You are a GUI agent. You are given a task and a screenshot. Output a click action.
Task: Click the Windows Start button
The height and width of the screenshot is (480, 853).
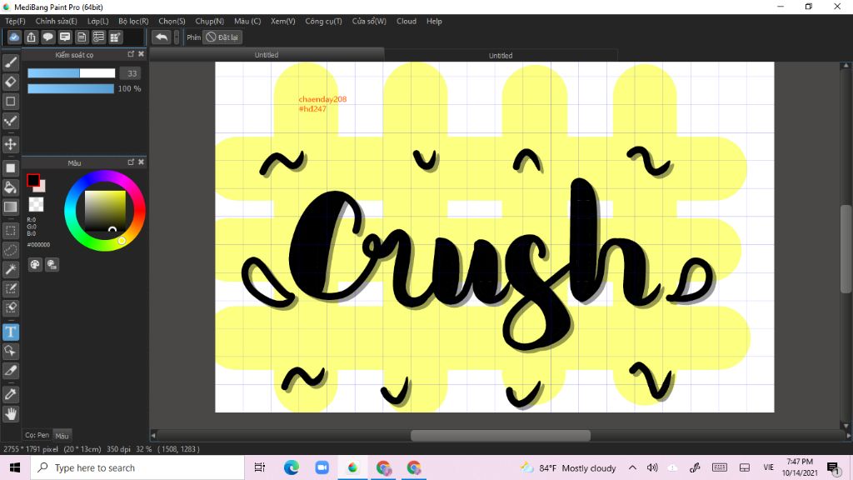coord(15,467)
